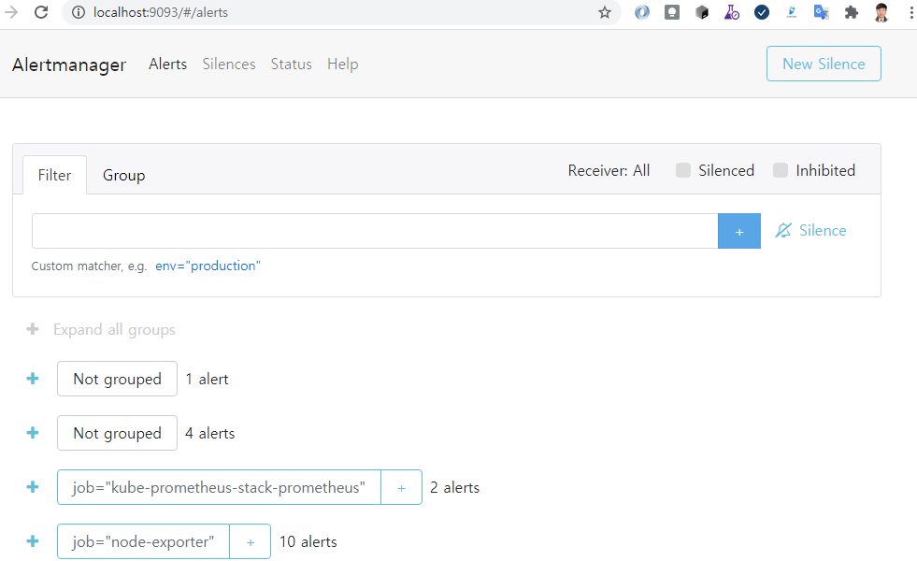Image resolution: width=917 pixels, height=561 pixels.
Task: Open the Receiver: All selector
Action: 609,170
